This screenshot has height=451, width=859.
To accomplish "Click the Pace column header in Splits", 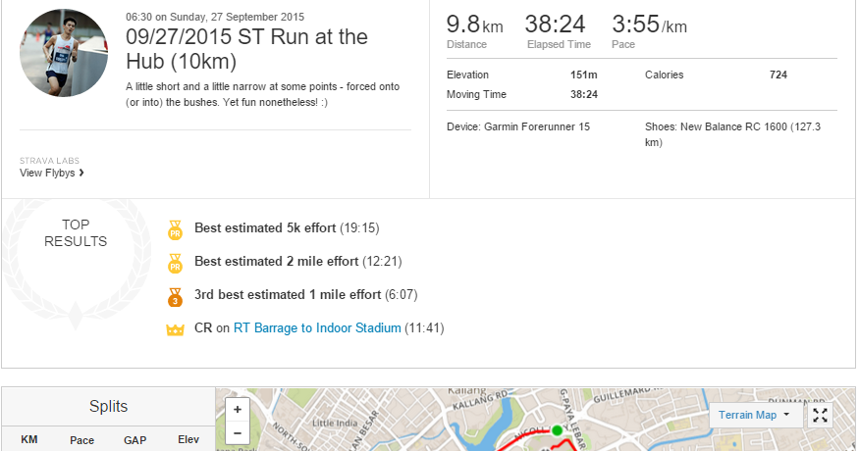I will [x=81, y=440].
